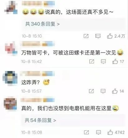Open avatar of the 电磨机 commenter
The image size is (128, 138).
(10, 104)
